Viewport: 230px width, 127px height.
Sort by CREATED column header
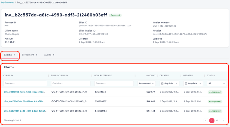(x=164, y=75)
